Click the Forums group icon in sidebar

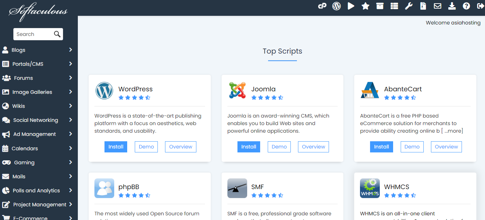6,78
